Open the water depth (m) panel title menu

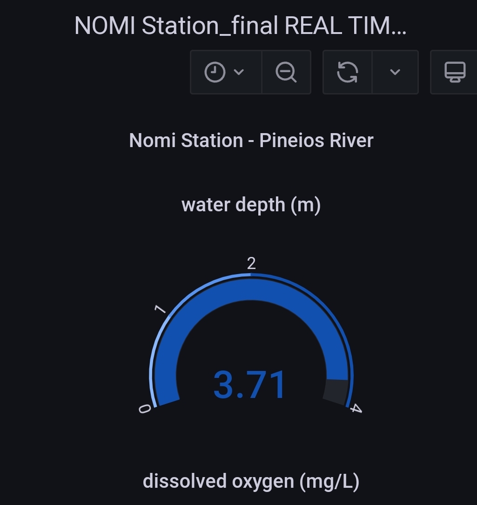click(x=251, y=205)
